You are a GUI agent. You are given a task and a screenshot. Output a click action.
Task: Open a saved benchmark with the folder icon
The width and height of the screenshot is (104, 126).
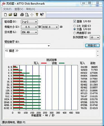click(x=11, y=15)
